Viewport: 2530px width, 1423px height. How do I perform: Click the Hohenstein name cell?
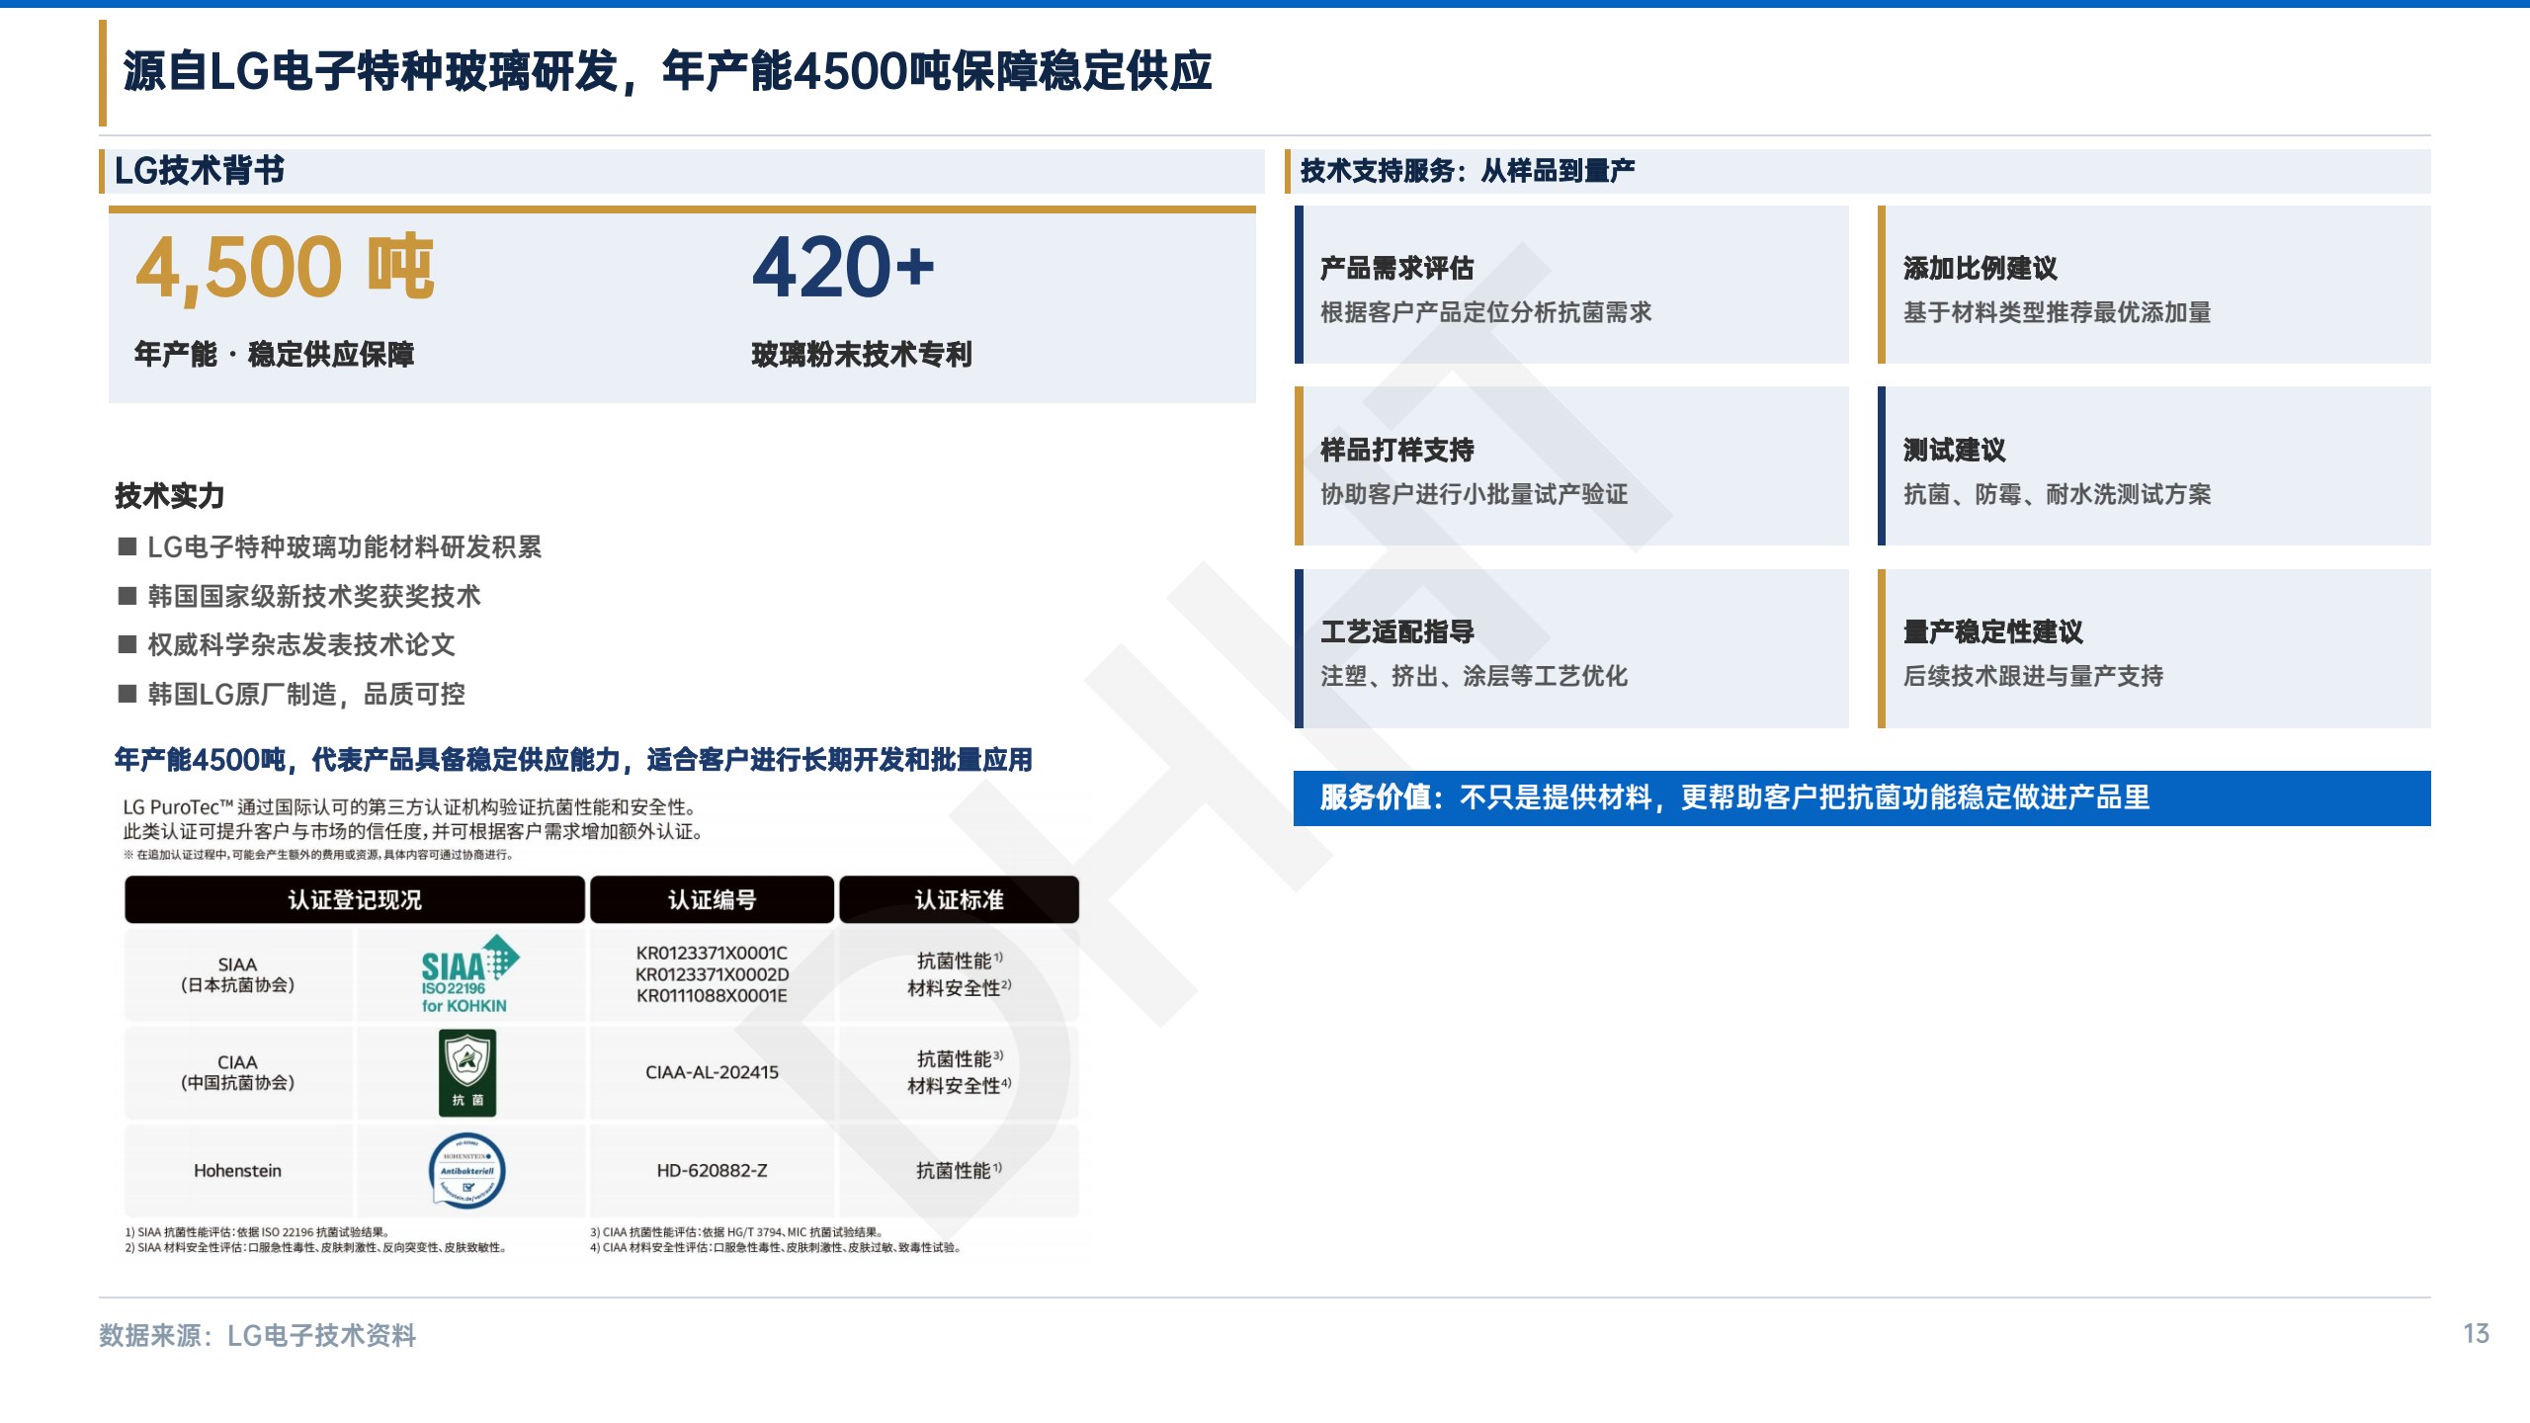(237, 1171)
